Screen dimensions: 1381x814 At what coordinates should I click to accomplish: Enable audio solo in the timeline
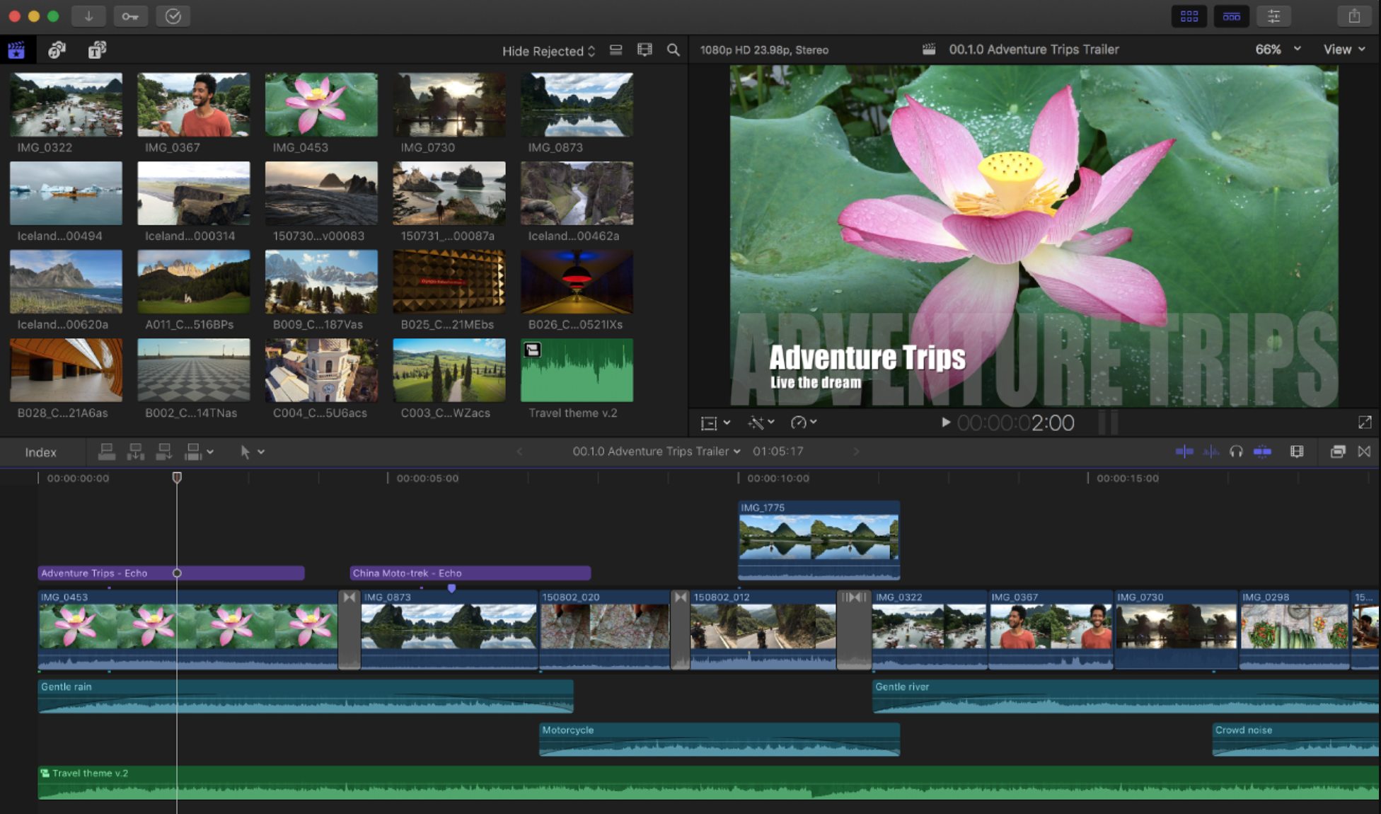pos(1237,452)
